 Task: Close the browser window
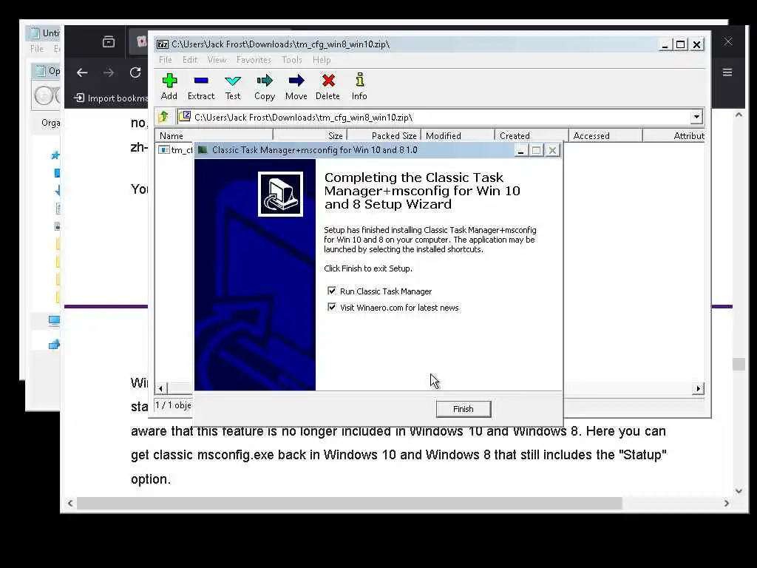(x=728, y=42)
